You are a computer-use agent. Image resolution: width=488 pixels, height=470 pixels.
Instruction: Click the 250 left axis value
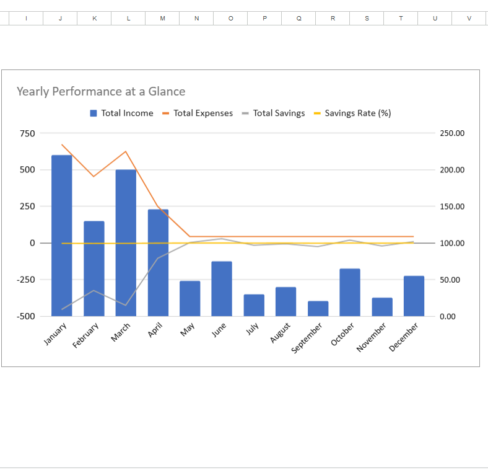click(x=27, y=206)
